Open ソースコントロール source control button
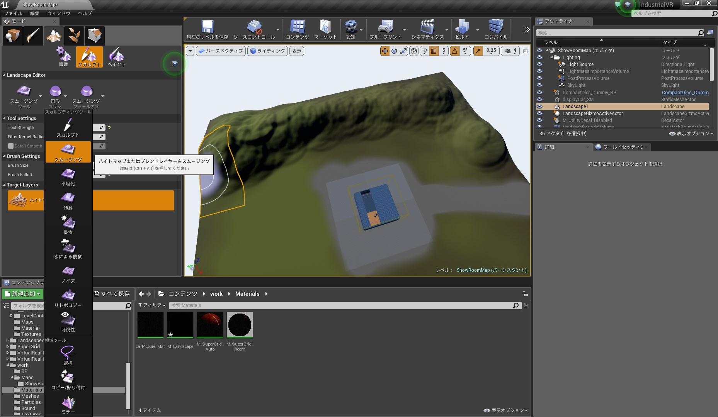 (254, 29)
